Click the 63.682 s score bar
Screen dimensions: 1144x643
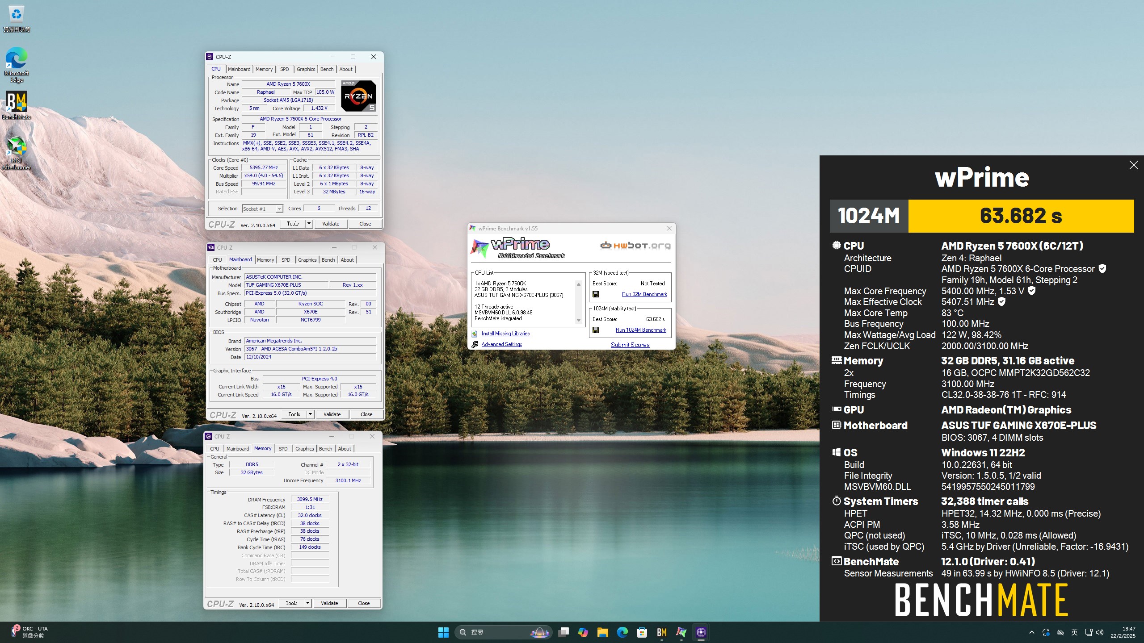1021,216
